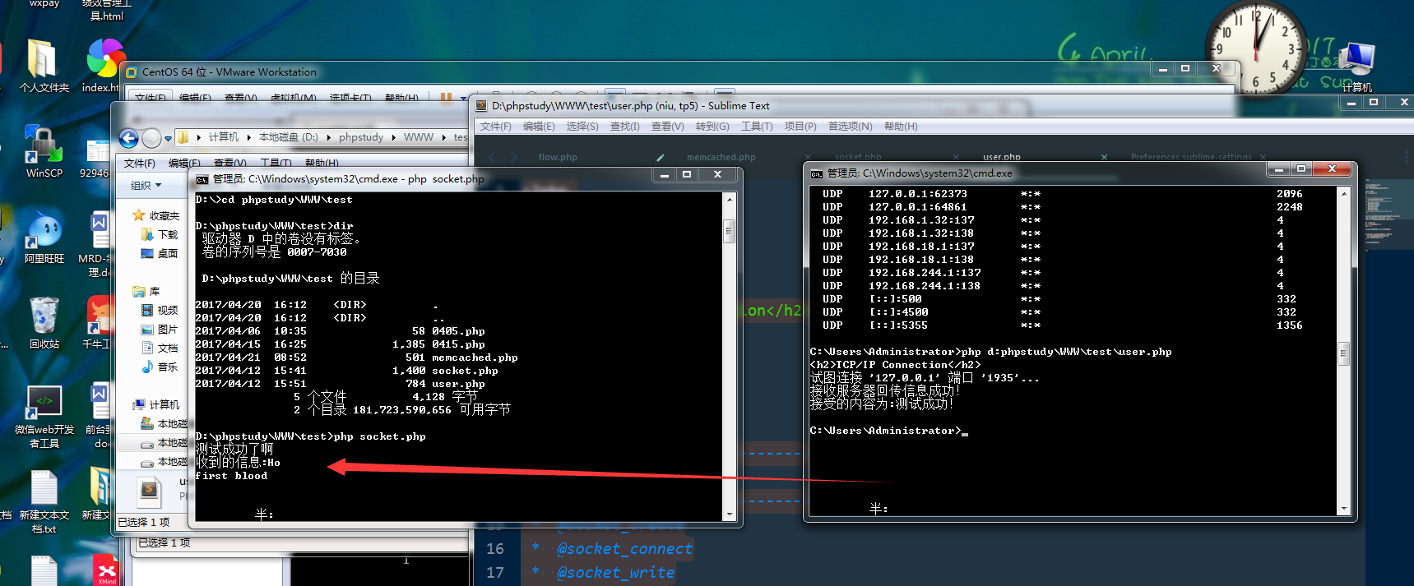1414x586 pixels.
Task: Switch to the flow.php tab in Sublime
Action: (558, 157)
